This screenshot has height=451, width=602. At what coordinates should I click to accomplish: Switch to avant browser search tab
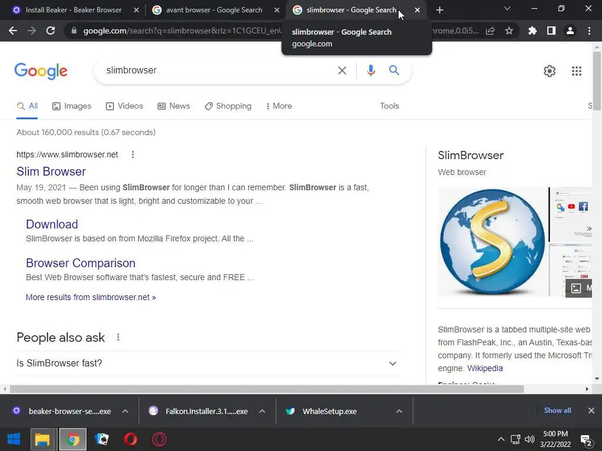[x=213, y=10]
